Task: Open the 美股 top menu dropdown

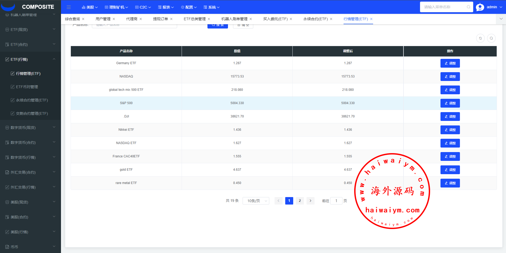Action: (x=90, y=7)
